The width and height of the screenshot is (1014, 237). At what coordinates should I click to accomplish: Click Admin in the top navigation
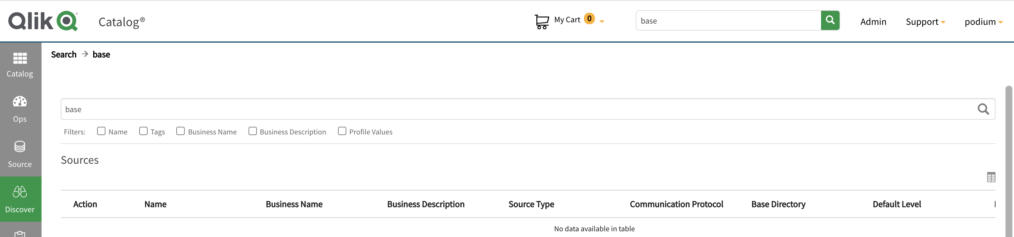click(873, 22)
